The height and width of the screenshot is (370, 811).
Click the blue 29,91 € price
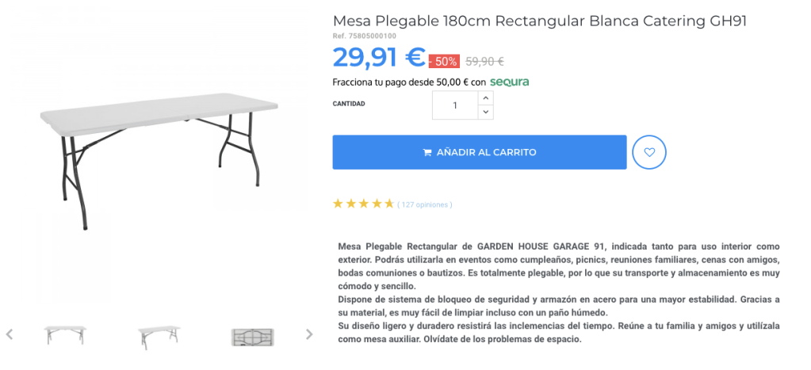pyautogui.click(x=379, y=57)
